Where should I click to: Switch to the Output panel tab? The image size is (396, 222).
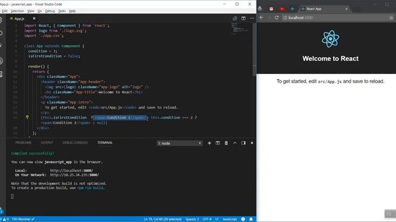pos(47,142)
